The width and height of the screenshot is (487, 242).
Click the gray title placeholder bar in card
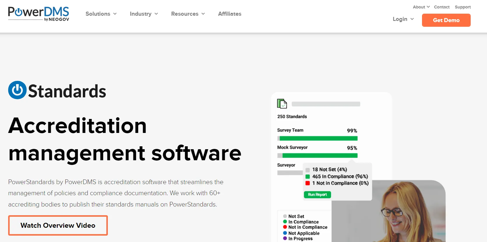pos(326,104)
